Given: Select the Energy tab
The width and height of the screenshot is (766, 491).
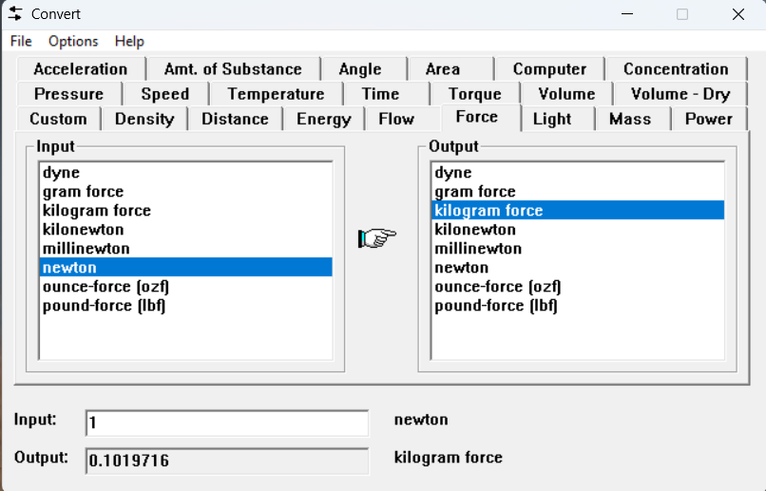Looking at the screenshot, I should (x=323, y=119).
